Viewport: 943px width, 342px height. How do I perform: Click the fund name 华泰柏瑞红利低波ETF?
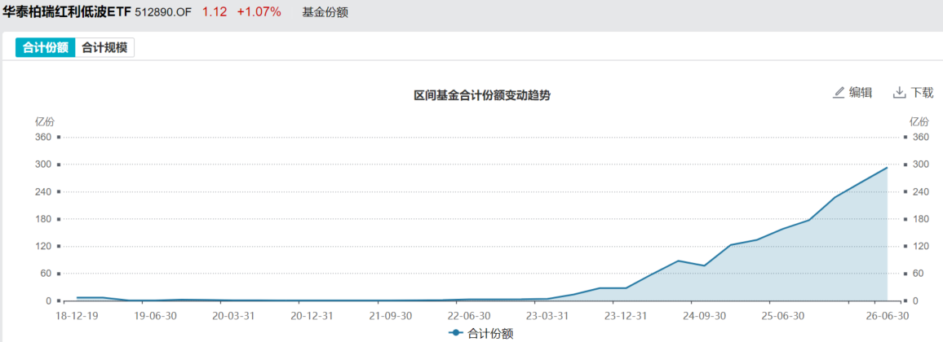(66, 11)
